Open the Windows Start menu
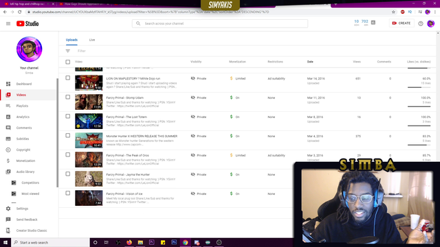Image resolution: width=440 pixels, height=247 pixels. click(x=5, y=242)
